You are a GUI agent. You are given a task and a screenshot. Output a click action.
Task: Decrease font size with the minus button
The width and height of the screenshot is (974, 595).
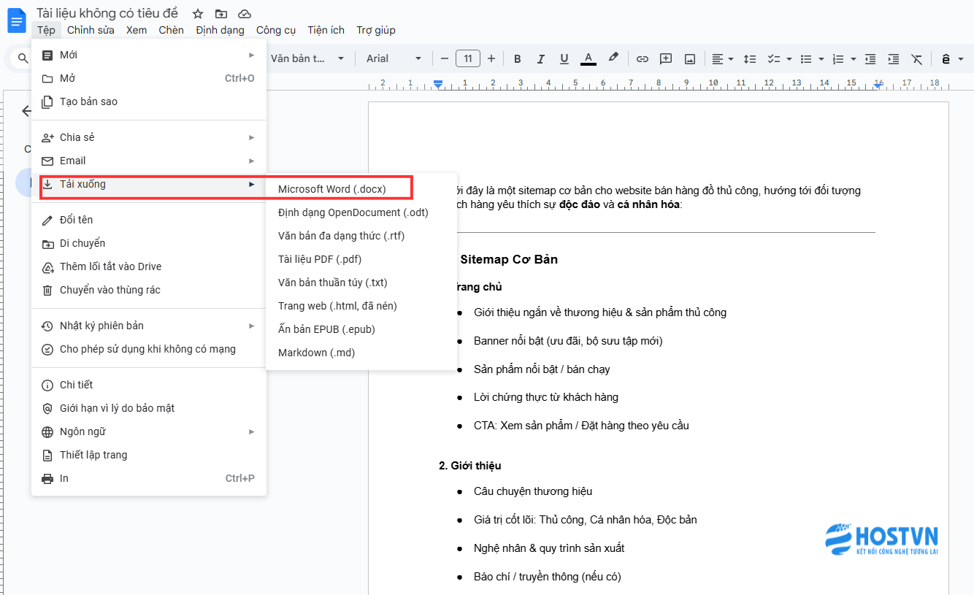[x=445, y=58]
